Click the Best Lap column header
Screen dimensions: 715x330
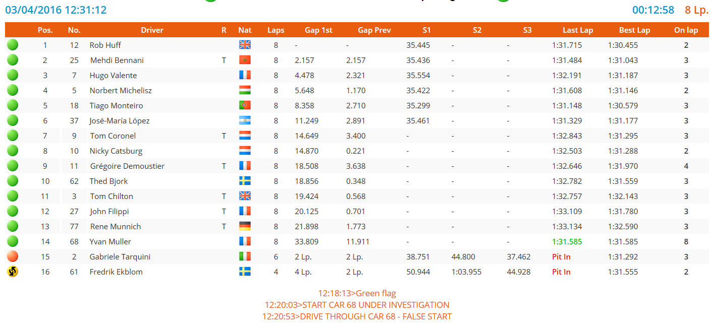pyautogui.click(x=634, y=30)
